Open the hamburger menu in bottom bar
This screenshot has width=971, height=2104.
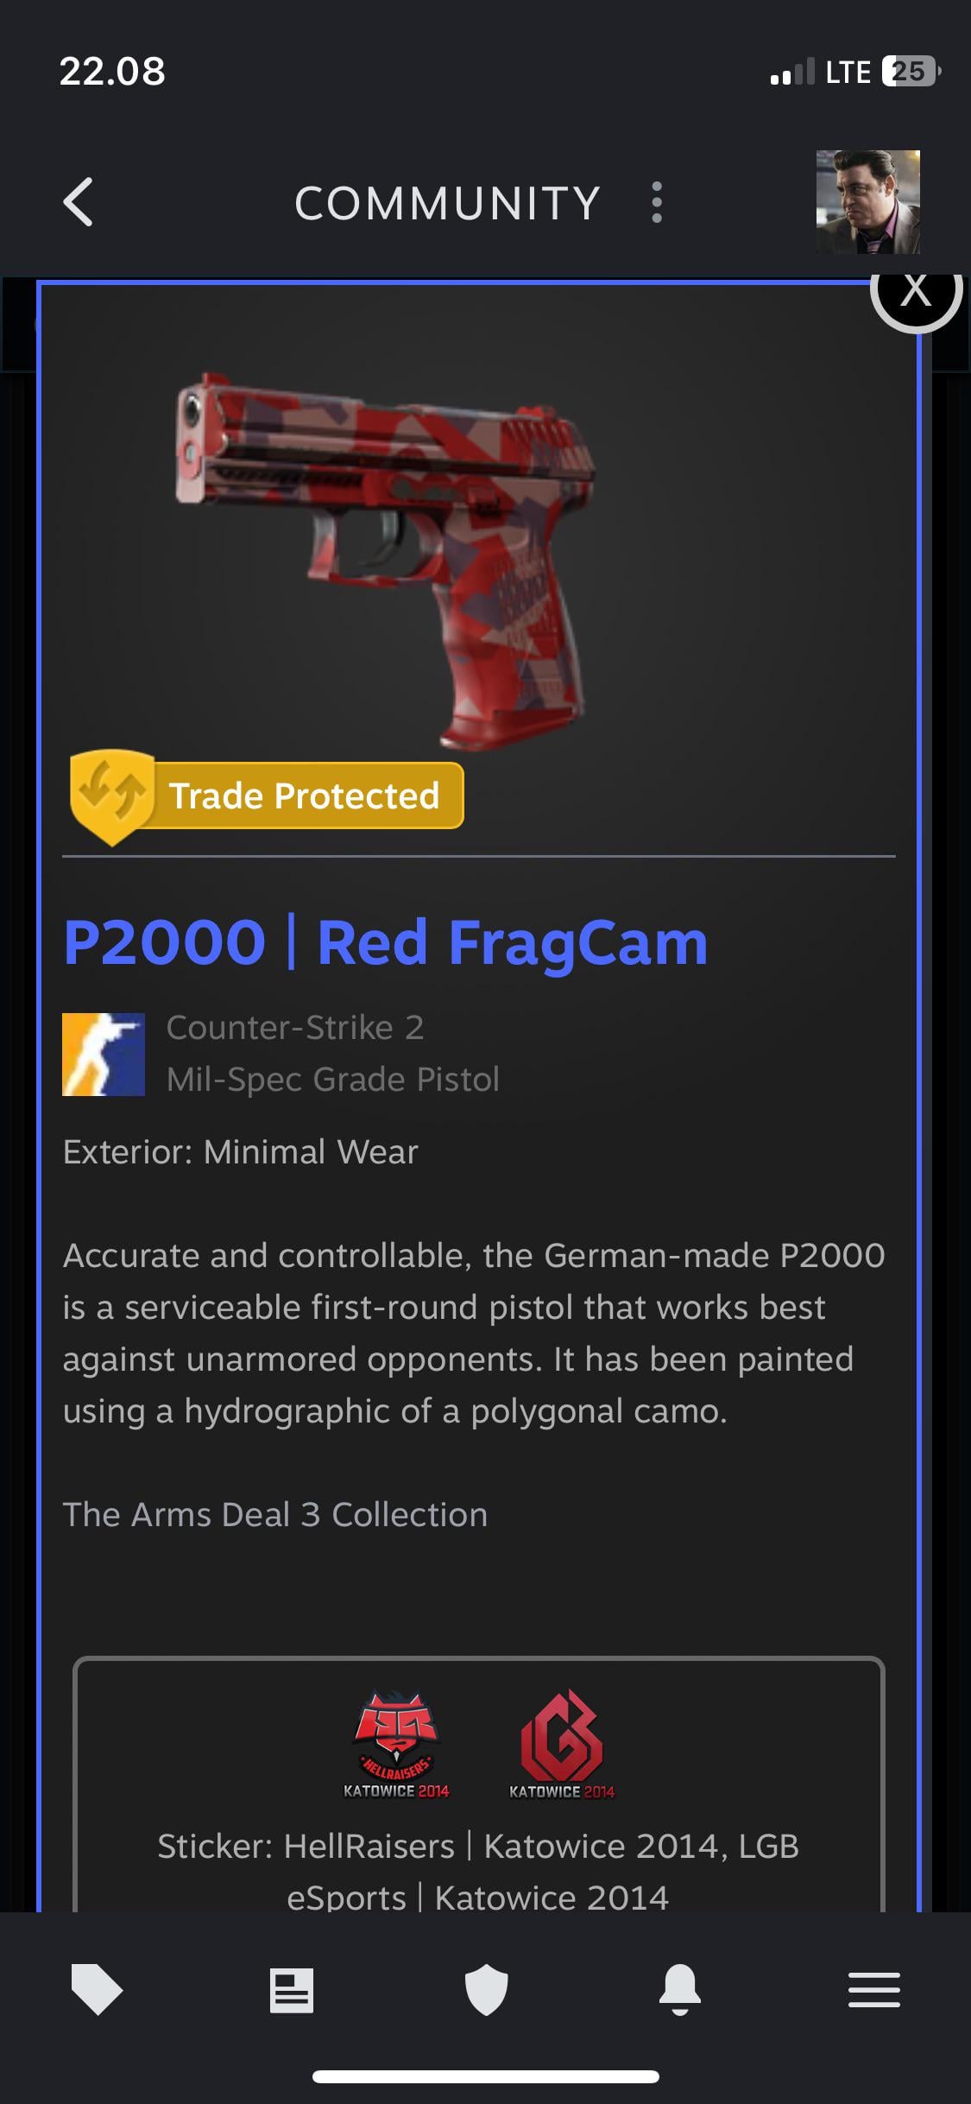click(874, 1989)
